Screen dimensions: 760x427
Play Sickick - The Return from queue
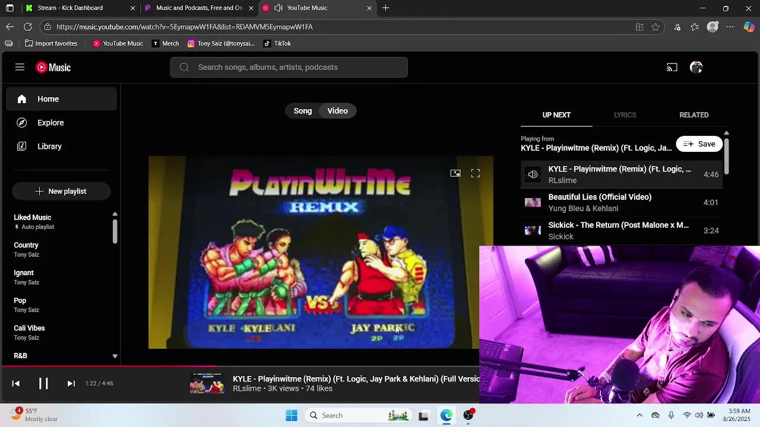pyautogui.click(x=622, y=231)
